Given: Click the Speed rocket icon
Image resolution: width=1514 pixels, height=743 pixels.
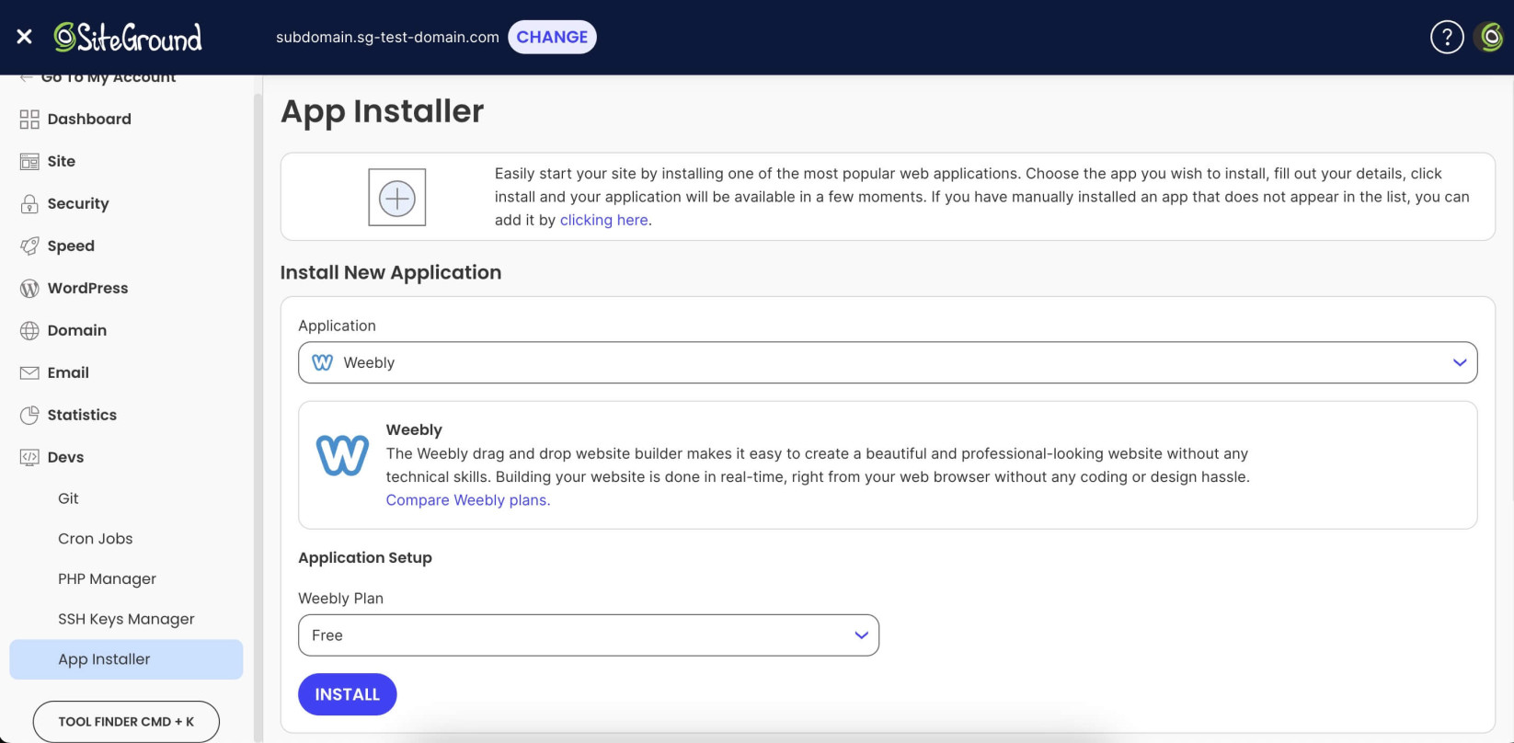Looking at the screenshot, I should [x=29, y=246].
